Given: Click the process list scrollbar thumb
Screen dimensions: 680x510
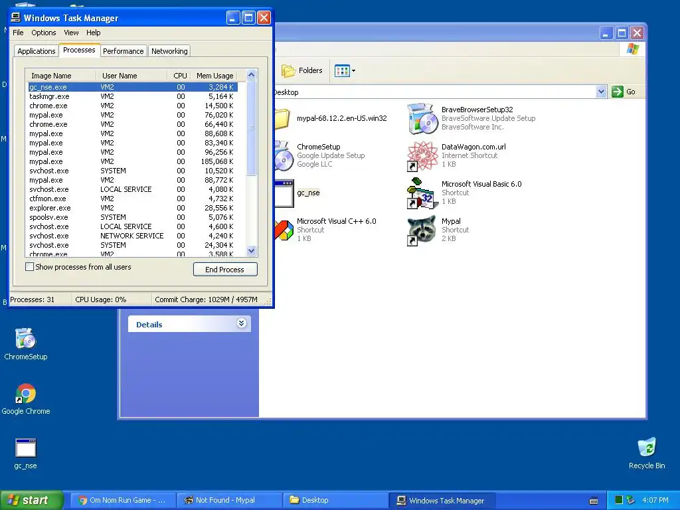Looking at the screenshot, I should (x=252, y=128).
